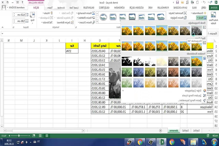Click the horizontal scrollbar track

coord(47,131)
